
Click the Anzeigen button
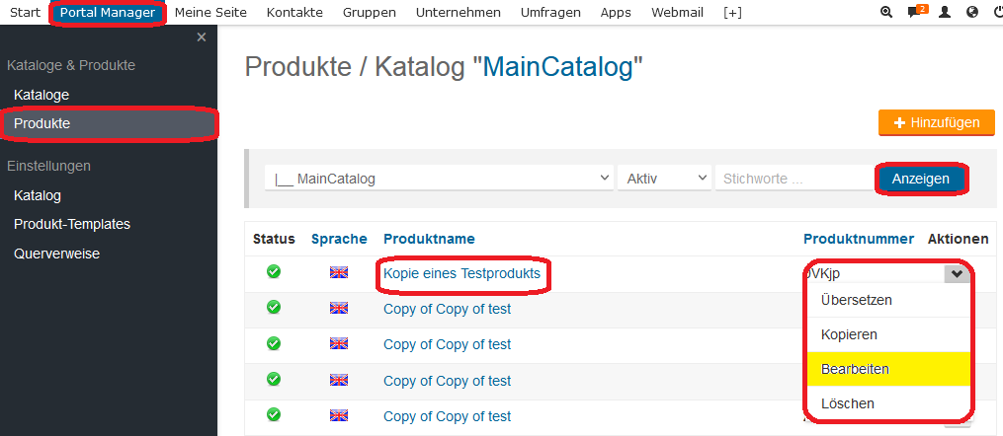click(x=920, y=179)
